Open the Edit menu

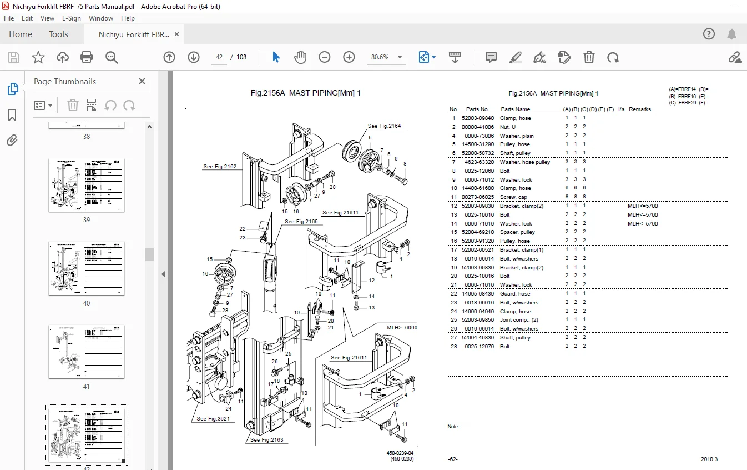[x=27, y=18]
